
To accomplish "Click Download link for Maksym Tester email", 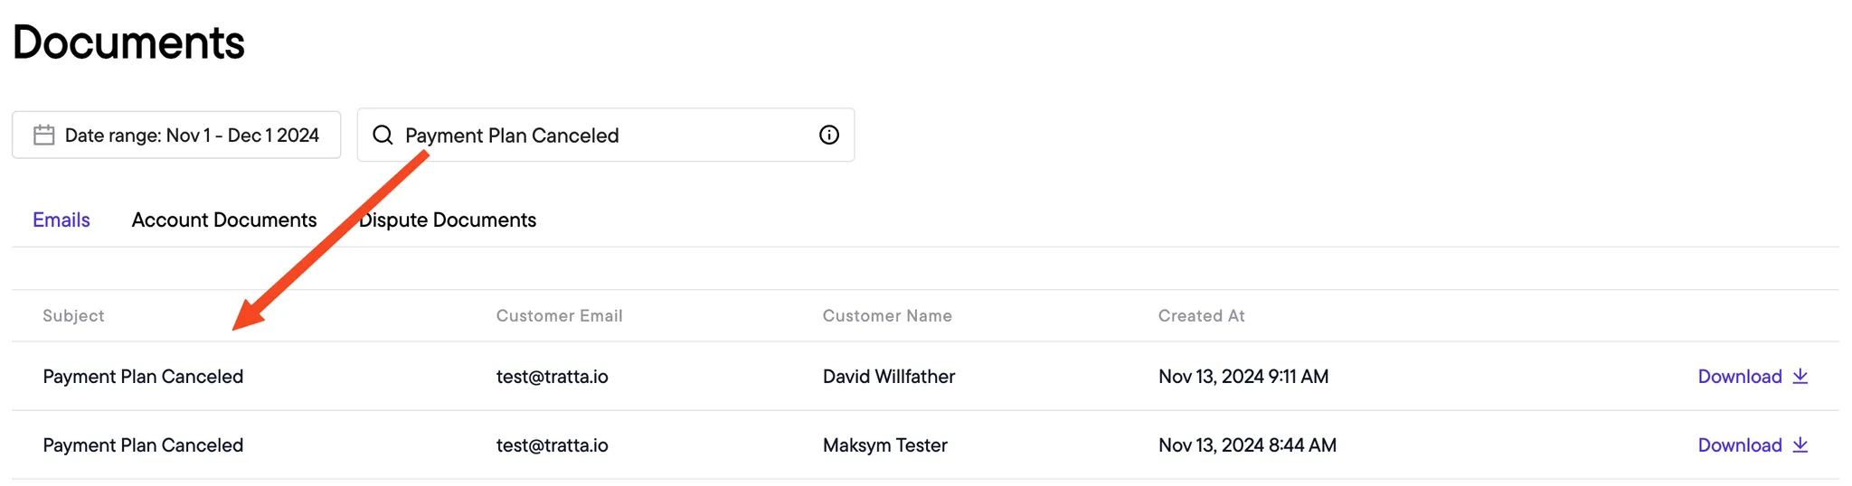I will 1740,445.
